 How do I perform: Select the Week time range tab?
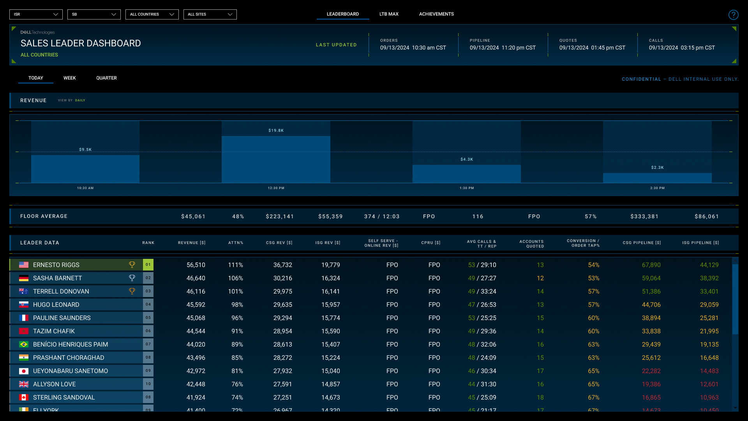point(70,78)
